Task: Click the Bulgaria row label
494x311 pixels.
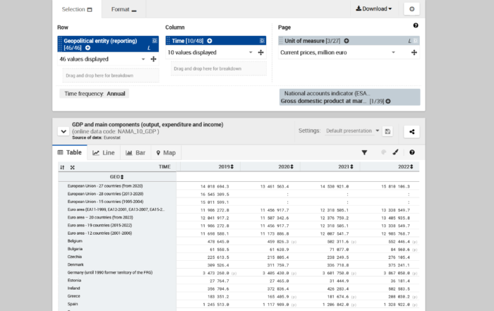Action: (75, 249)
